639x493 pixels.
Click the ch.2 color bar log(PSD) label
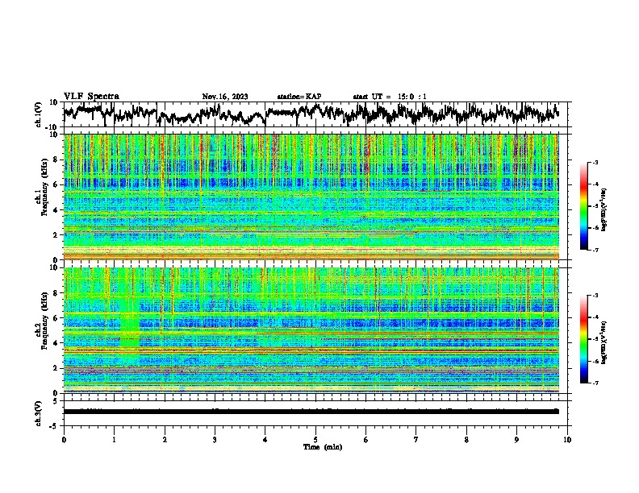click(x=604, y=342)
